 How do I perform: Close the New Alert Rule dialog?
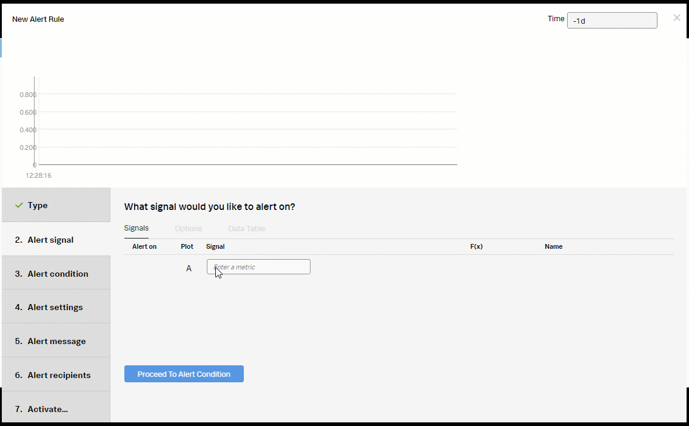coord(677,18)
